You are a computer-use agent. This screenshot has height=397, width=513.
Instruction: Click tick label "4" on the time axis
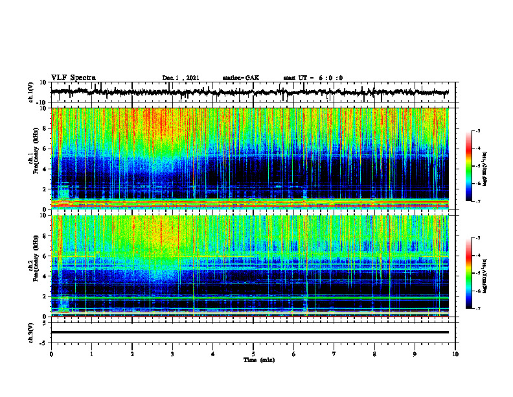pyautogui.click(x=212, y=354)
